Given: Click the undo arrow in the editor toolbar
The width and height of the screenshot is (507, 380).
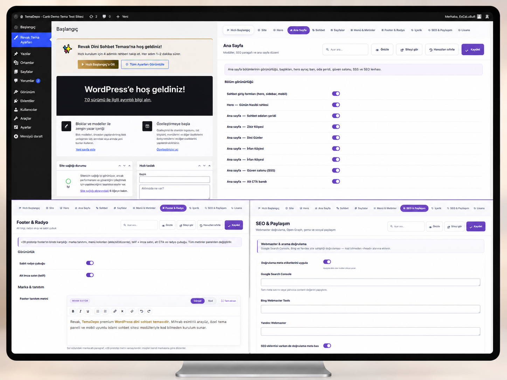Looking at the screenshot, I should pyautogui.click(x=141, y=311).
